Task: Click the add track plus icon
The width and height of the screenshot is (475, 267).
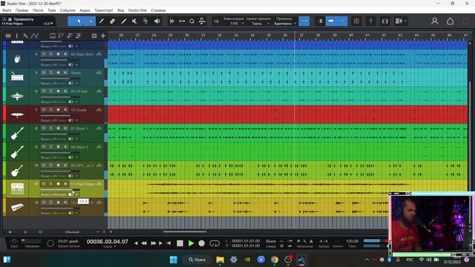Action: click(103, 36)
